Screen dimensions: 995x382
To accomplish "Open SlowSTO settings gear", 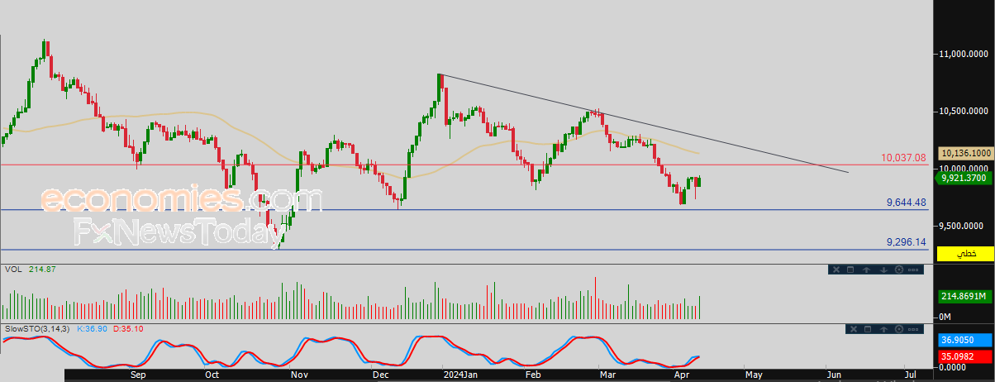I will 899,329.
